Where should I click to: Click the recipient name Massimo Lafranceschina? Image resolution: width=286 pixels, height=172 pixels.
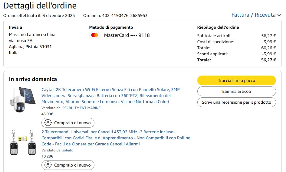32,34
